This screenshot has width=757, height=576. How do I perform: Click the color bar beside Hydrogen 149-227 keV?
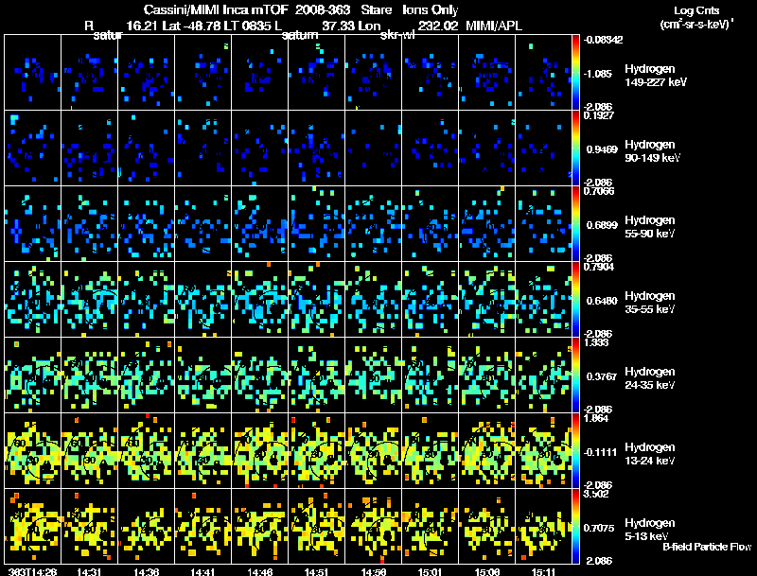click(x=575, y=73)
